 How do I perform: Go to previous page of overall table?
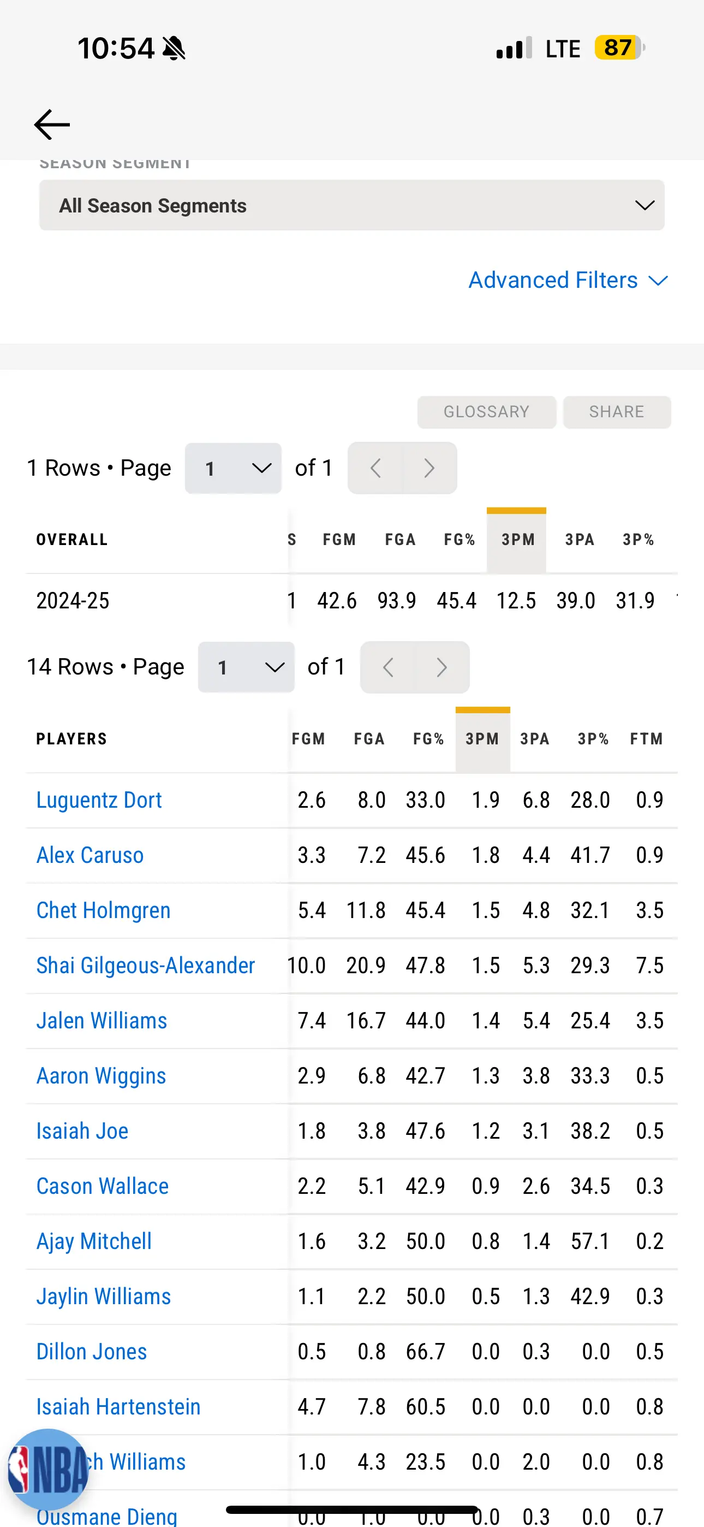375,468
